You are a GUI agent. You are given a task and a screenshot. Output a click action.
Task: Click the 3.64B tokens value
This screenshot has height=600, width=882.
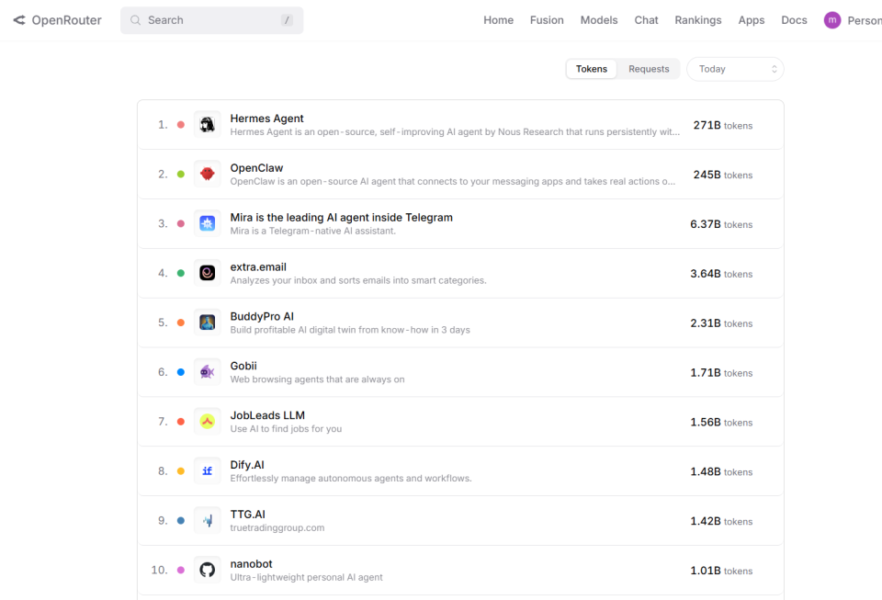click(722, 274)
